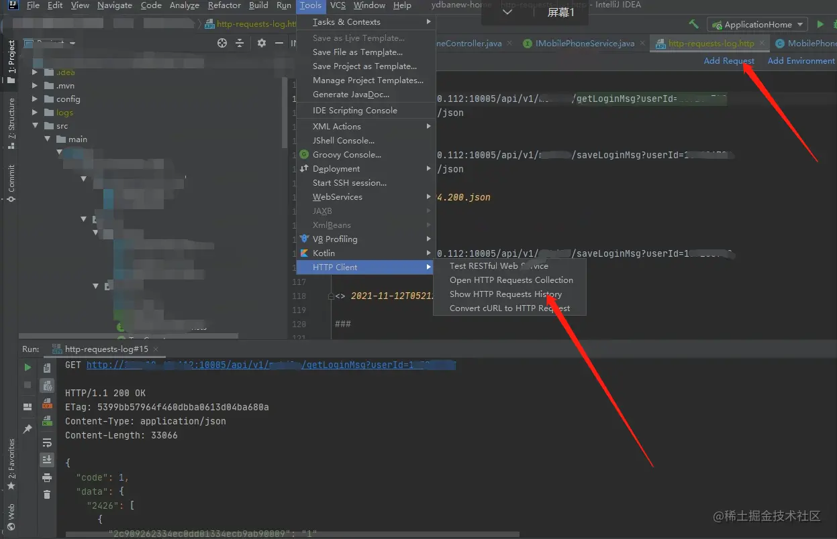Open the 2: Favorites side tab
The width and height of the screenshot is (837, 539).
click(x=11, y=465)
